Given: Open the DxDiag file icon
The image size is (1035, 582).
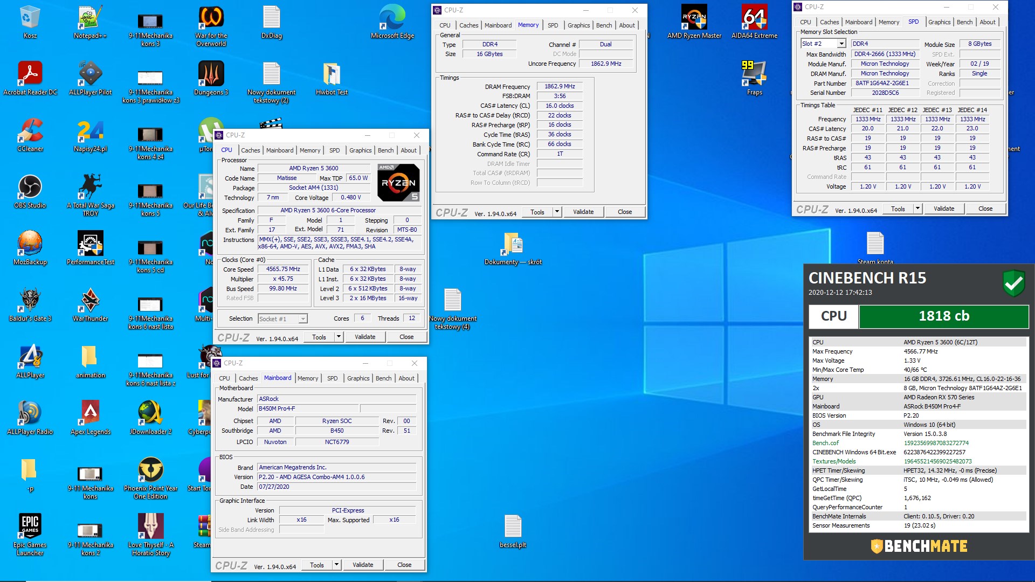Looking at the screenshot, I should (271, 22).
